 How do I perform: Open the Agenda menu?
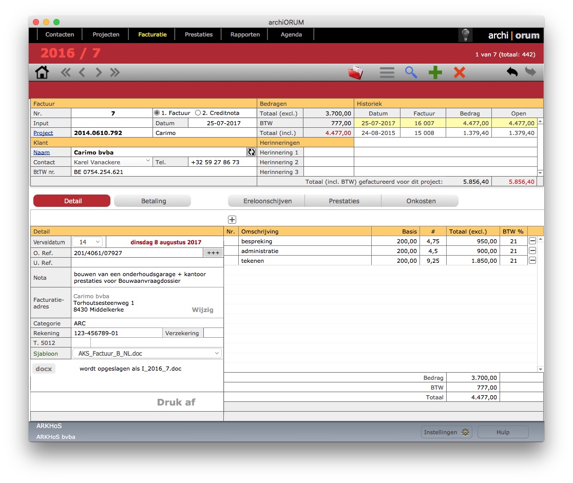pos(291,34)
